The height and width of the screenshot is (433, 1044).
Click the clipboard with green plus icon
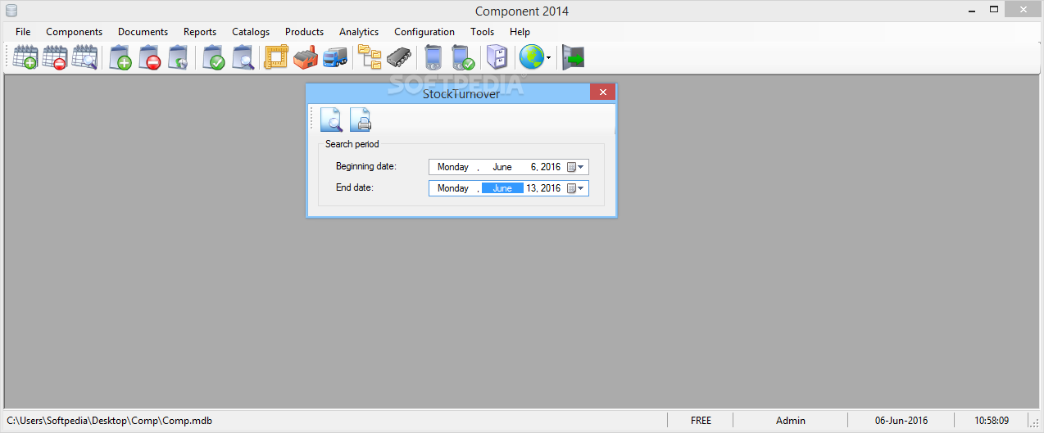(120, 58)
